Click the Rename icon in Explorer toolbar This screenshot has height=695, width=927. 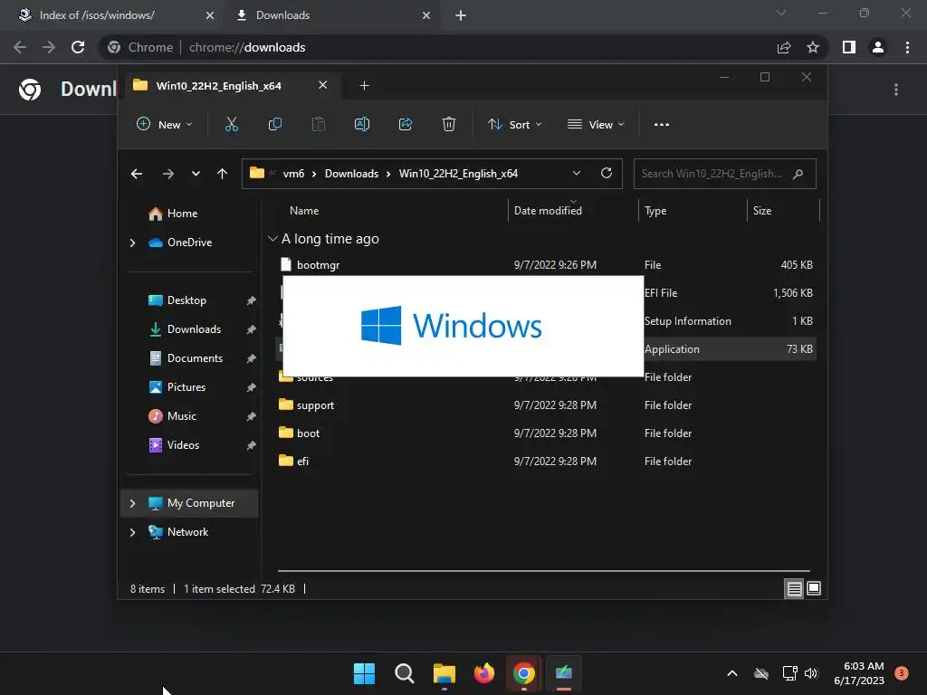pyautogui.click(x=362, y=124)
